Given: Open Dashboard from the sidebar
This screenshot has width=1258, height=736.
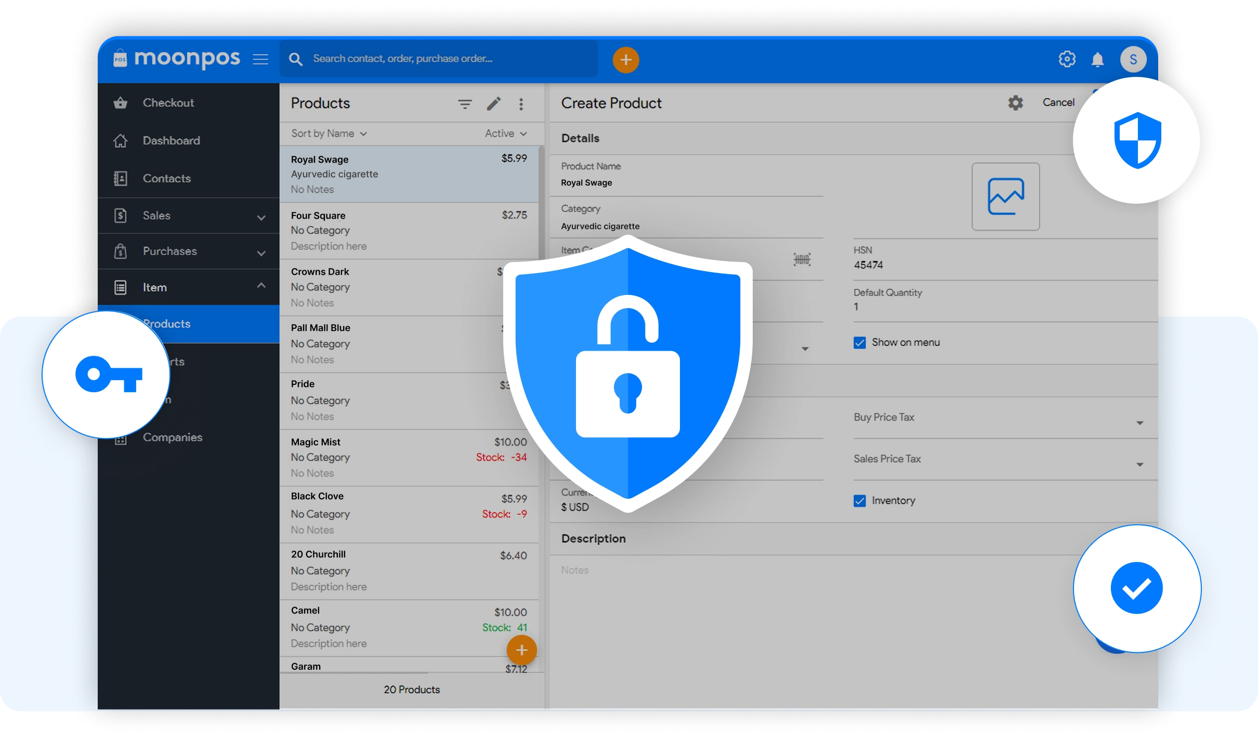Looking at the screenshot, I should point(171,141).
